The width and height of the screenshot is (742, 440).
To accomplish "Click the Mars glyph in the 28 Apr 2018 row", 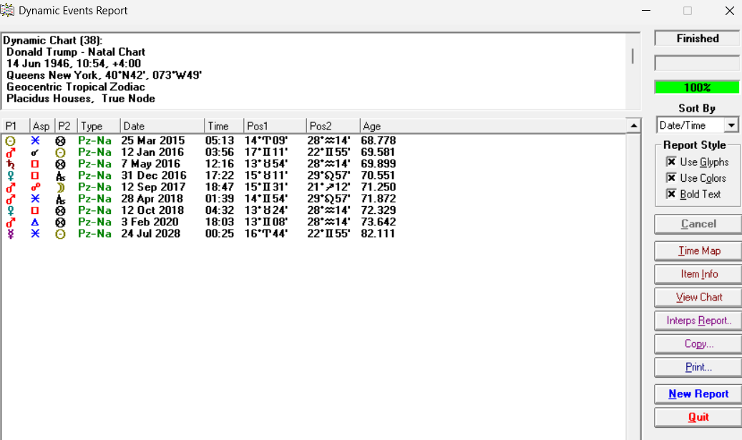I will pos(11,199).
